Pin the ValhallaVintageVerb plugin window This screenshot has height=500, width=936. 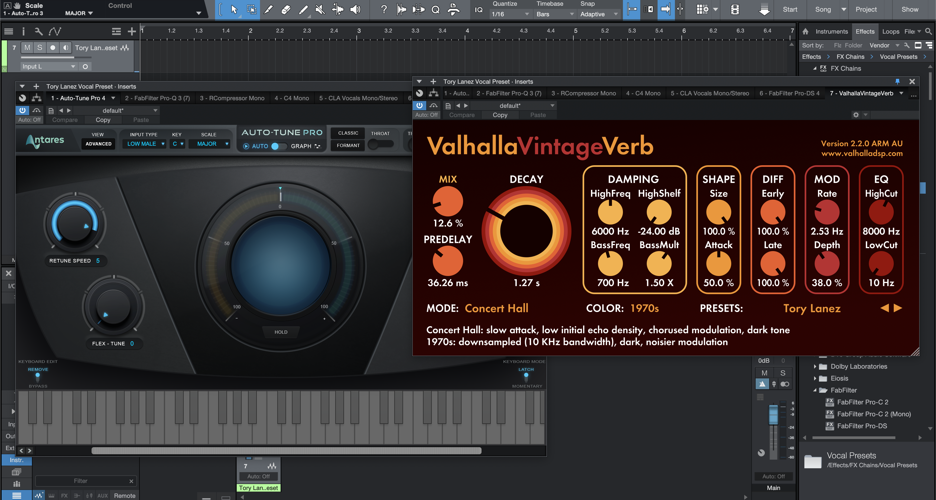(x=897, y=82)
